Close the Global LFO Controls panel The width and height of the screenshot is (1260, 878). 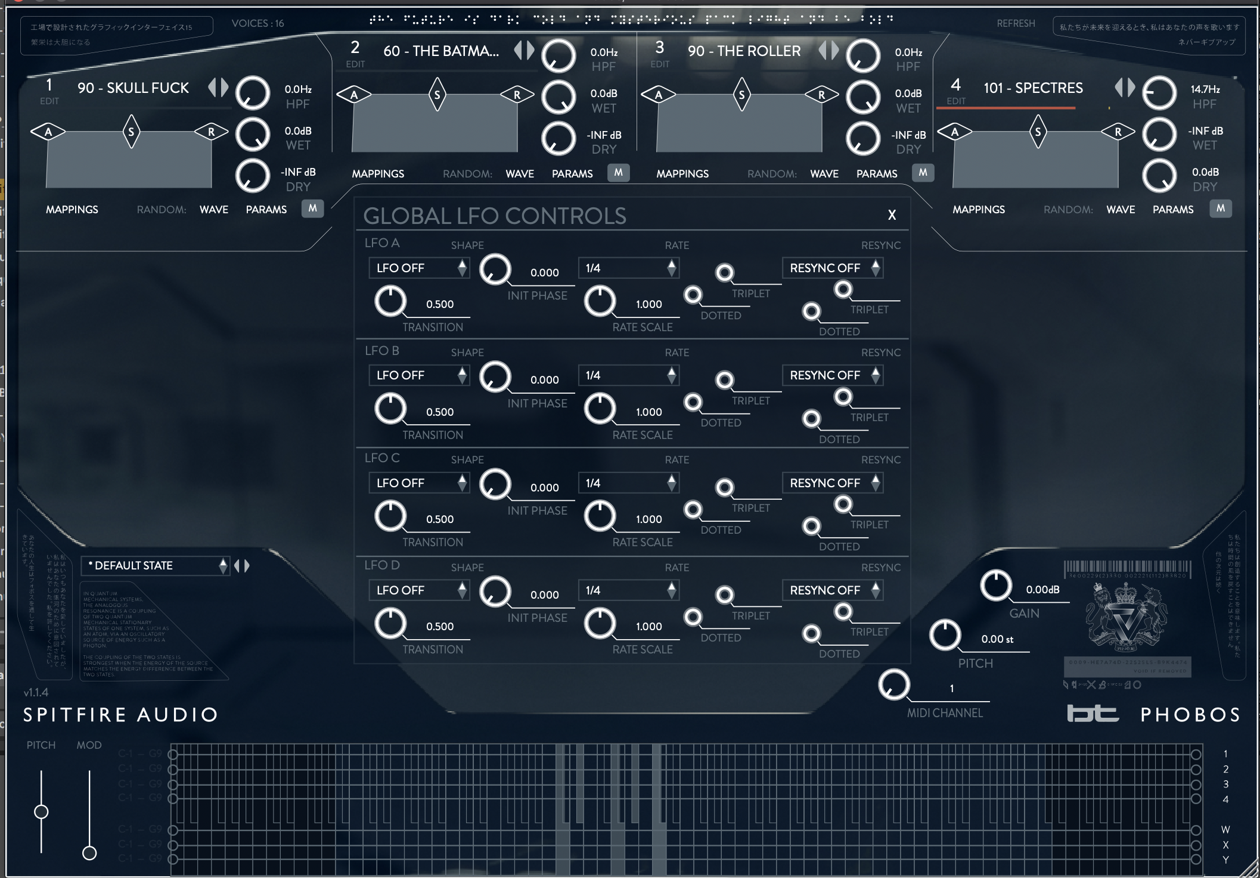click(x=892, y=215)
